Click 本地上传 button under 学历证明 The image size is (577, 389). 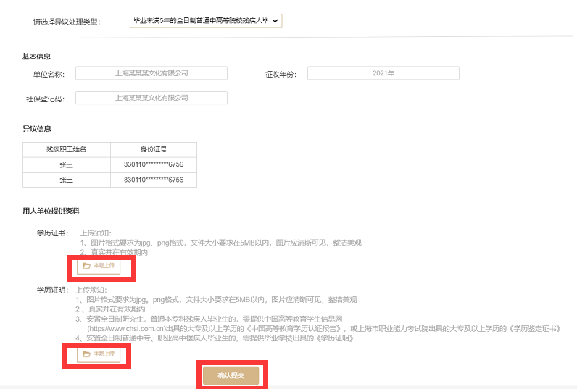pyautogui.click(x=99, y=354)
